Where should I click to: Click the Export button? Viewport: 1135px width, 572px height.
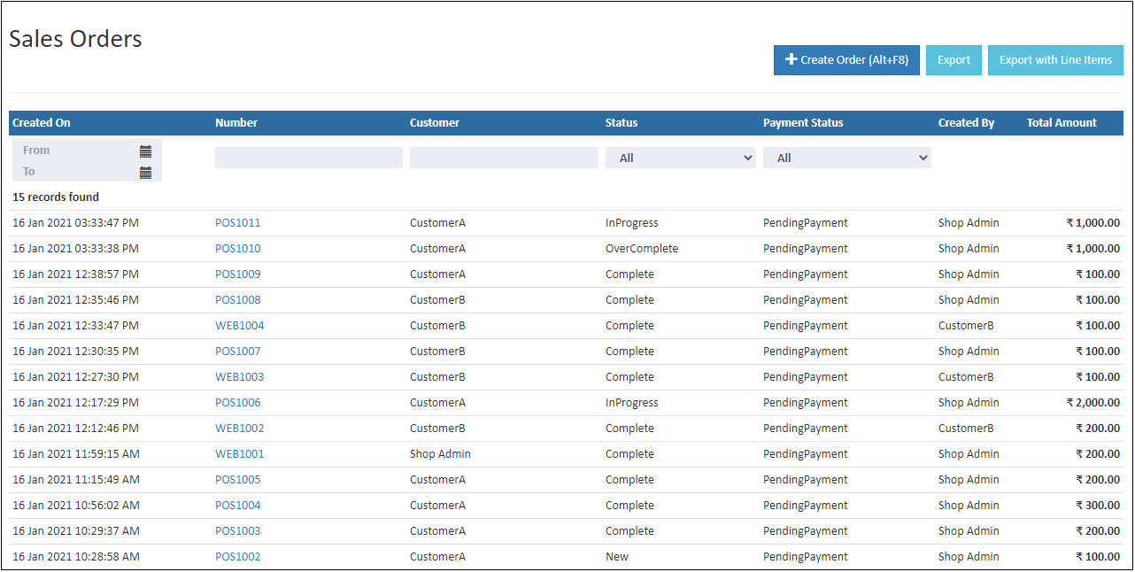[x=954, y=59]
